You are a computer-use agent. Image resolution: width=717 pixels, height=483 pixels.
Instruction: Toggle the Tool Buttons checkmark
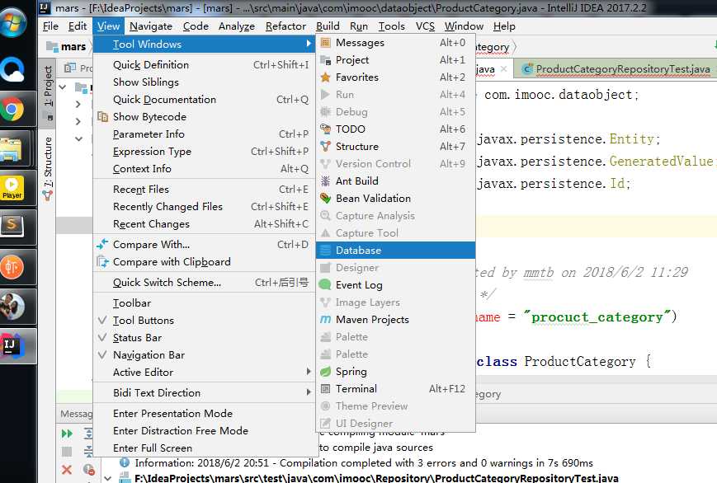click(102, 321)
